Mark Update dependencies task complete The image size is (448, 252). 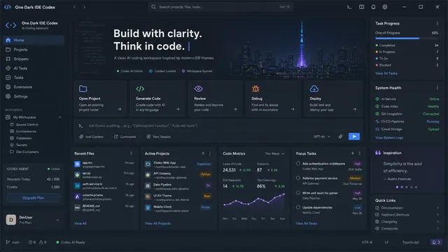298,207
